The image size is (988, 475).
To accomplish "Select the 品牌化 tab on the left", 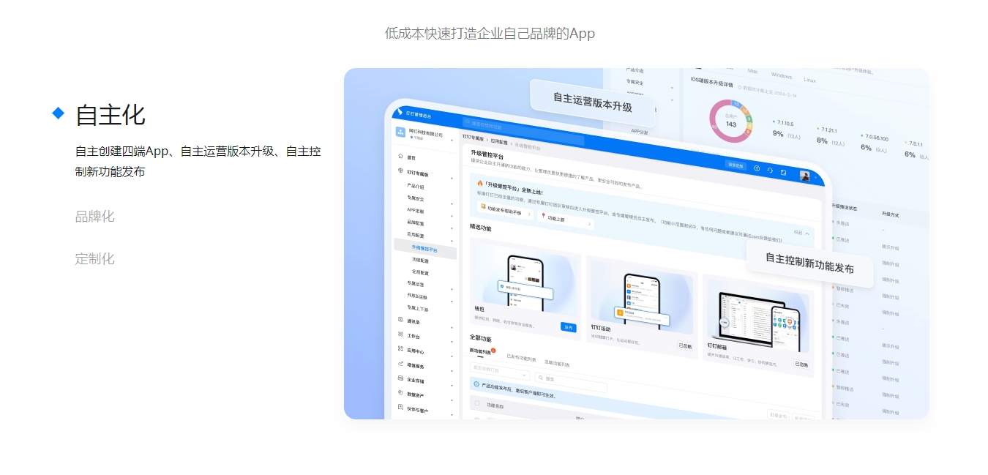I will 95,217.
